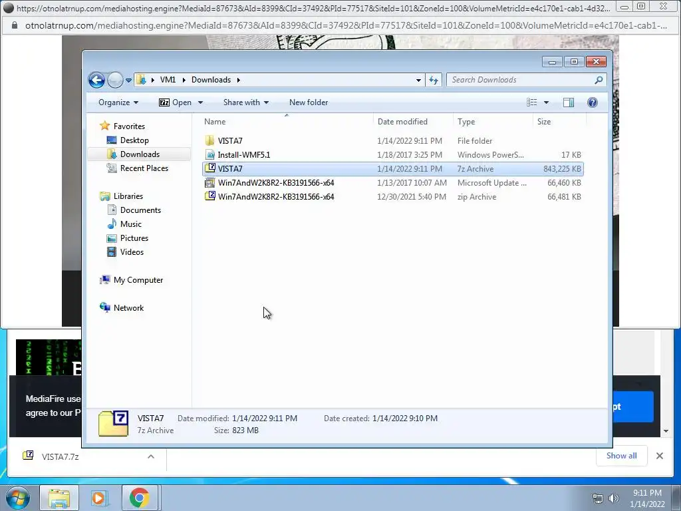Screen dimensions: 681x511
Task: Select VM1 in the address breadcrumb
Action: tap(168, 80)
